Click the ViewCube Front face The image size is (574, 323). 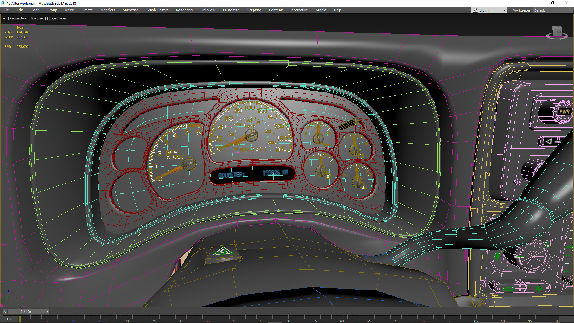point(558,31)
